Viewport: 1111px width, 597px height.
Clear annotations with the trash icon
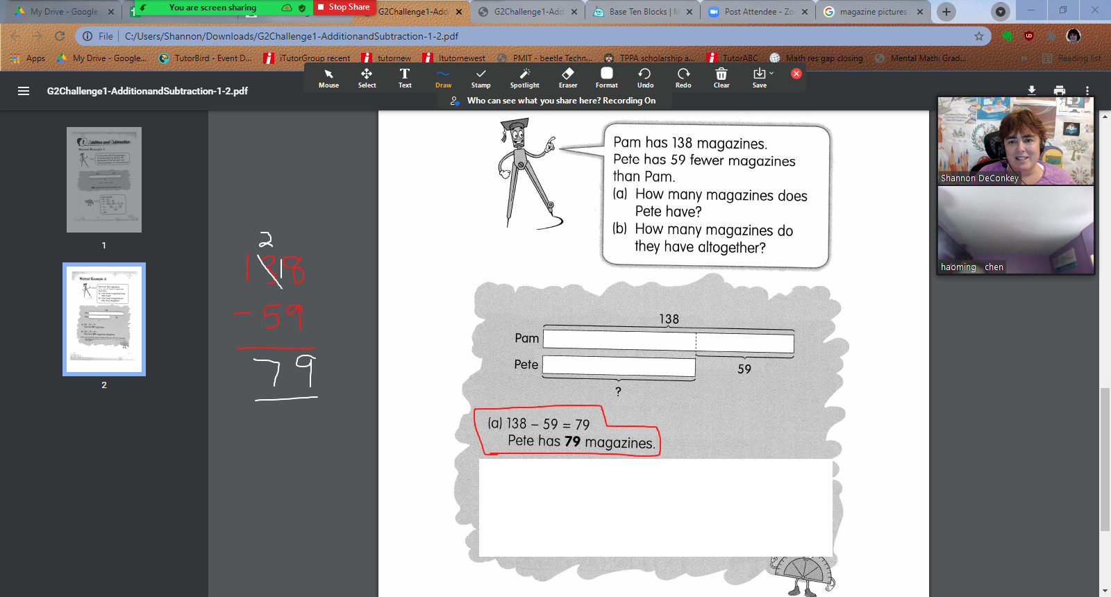(721, 78)
